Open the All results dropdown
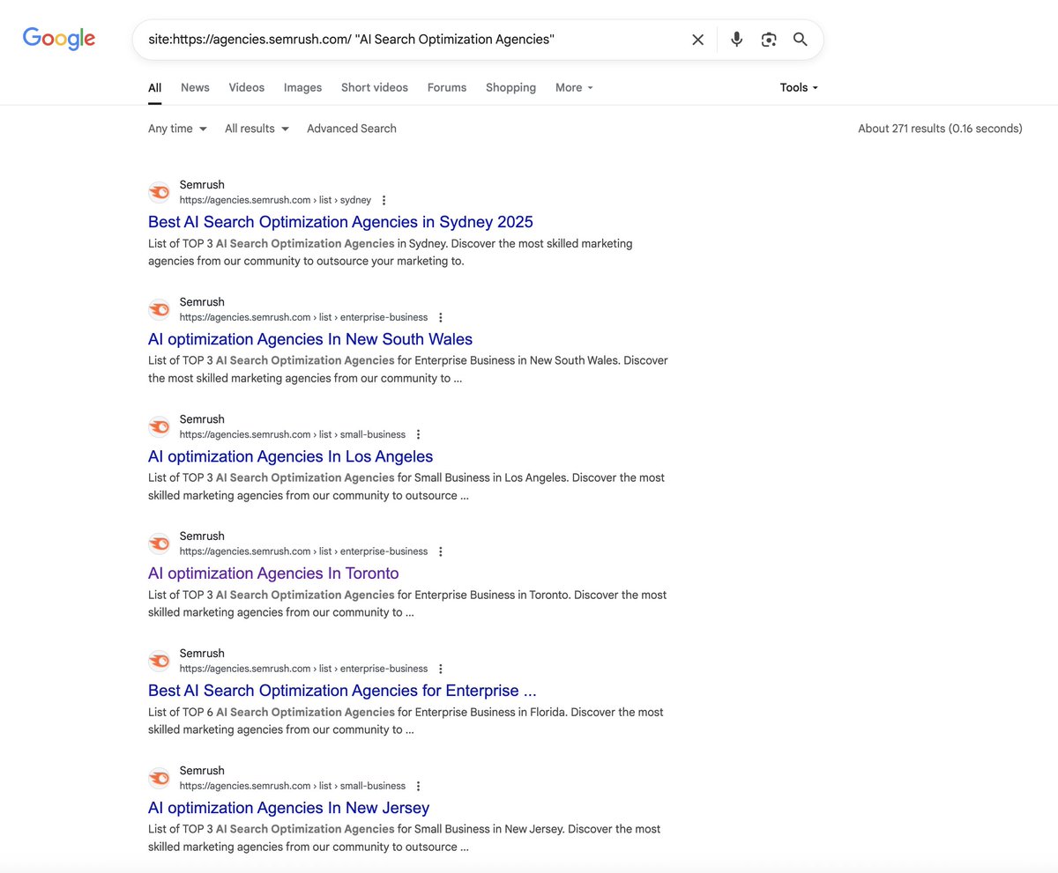 coord(255,128)
